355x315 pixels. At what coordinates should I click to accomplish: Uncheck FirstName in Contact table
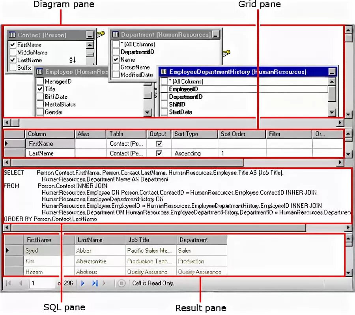(13, 45)
